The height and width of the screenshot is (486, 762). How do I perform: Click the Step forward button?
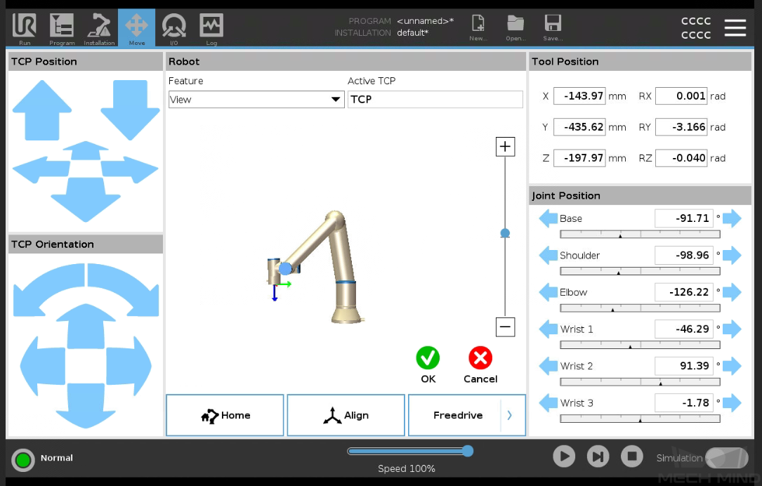[598, 457]
